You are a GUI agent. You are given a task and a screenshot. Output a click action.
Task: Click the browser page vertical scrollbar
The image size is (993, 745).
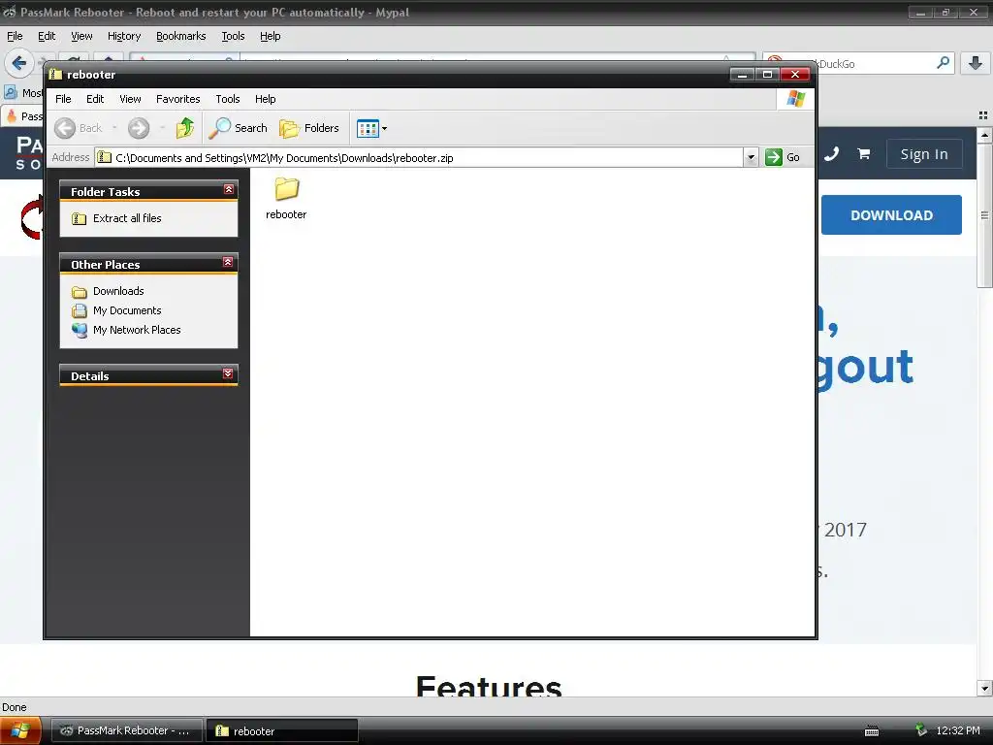tap(984, 215)
